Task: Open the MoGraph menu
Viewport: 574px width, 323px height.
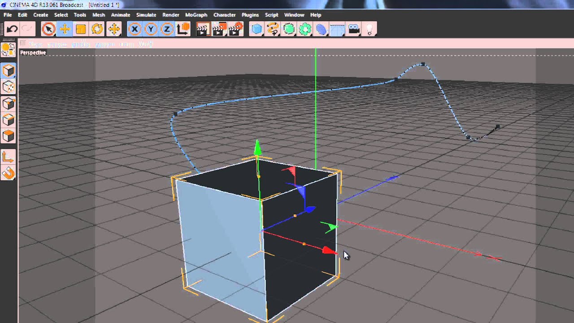Action: pyautogui.click(x=196, y=15)
